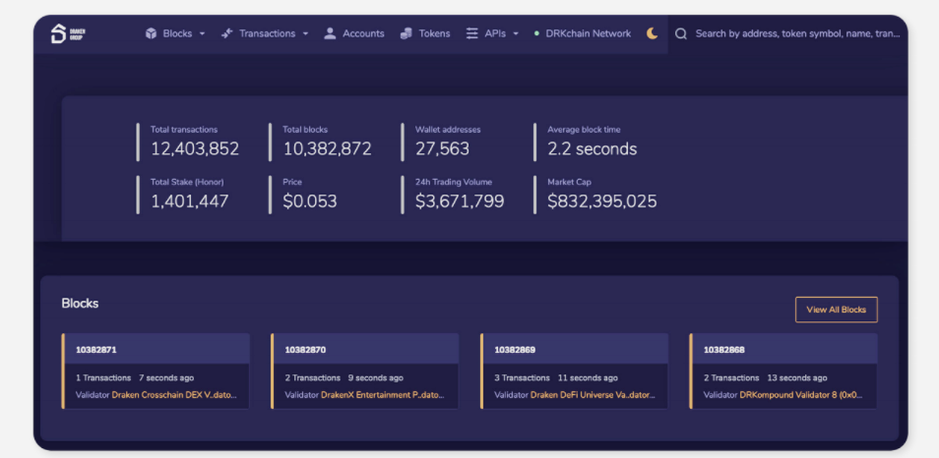Open the Blocks navigation menu
Viewport: 939px width, 458px height.
coord(175,33)
